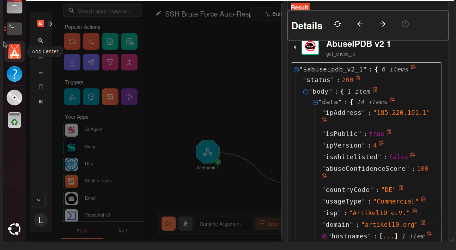The width and height of the screenshot is (456, 250).
Task: Copy the isWhitelisted value
Action: (x=413, y=155)
